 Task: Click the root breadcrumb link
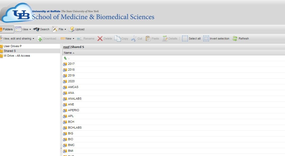pos(66,47)
